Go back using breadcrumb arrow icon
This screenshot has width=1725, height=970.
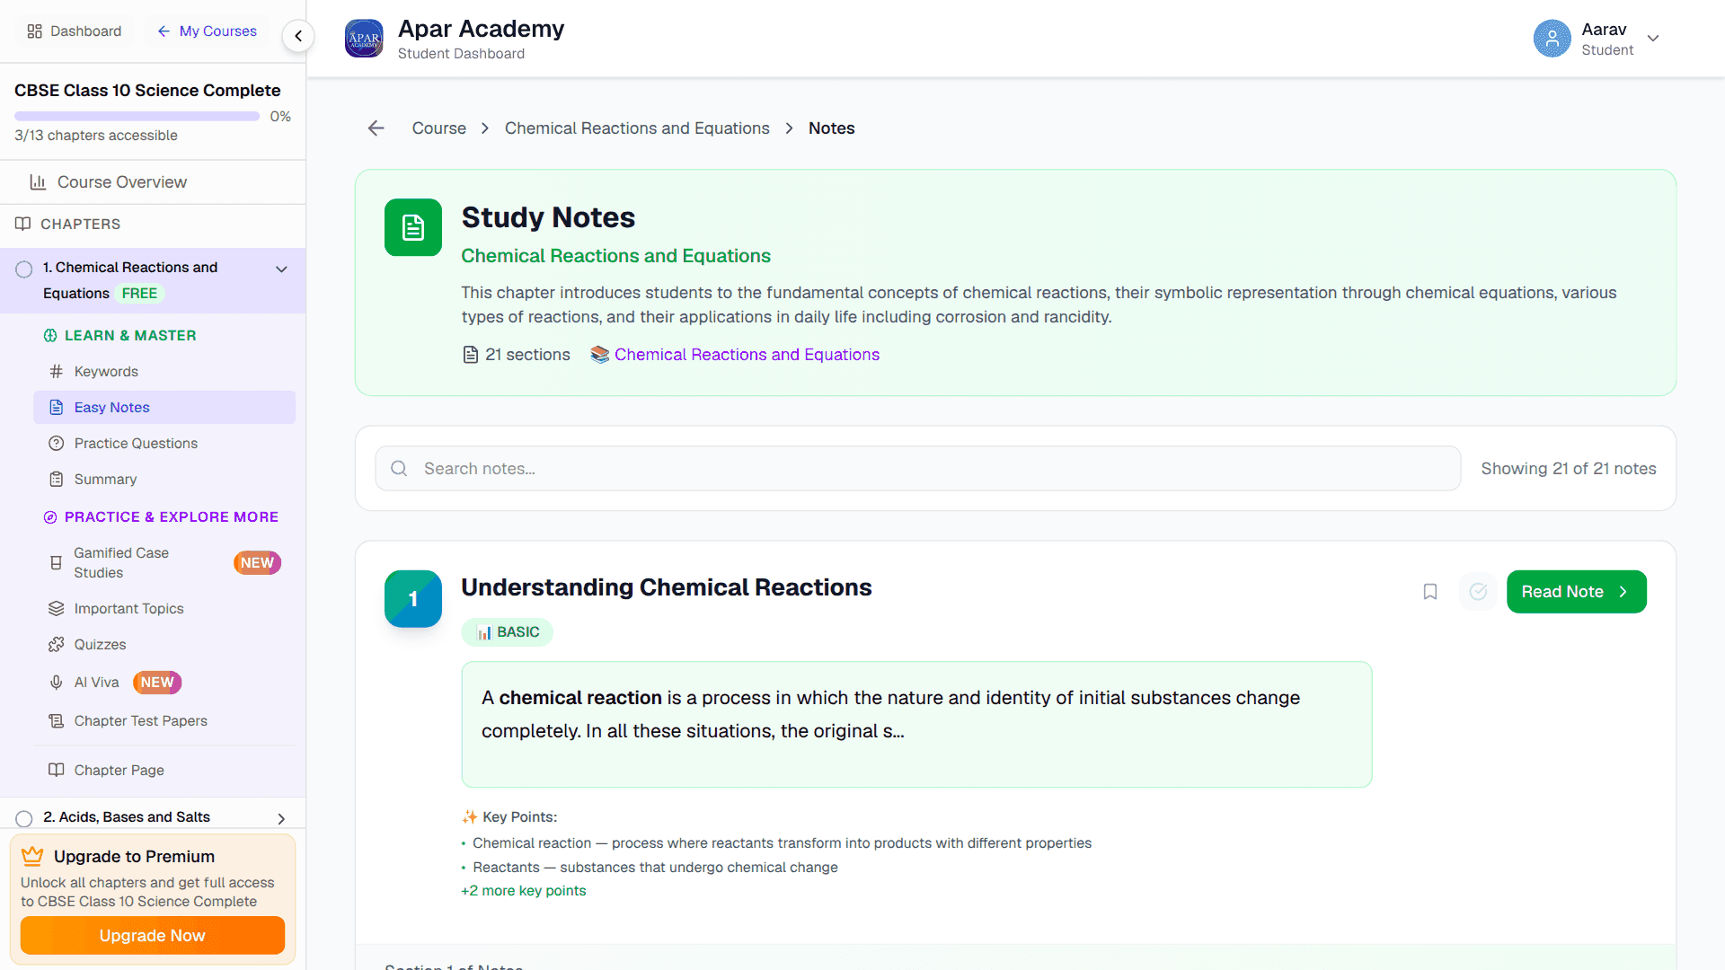pyautogui.click(x=376, y=128)
